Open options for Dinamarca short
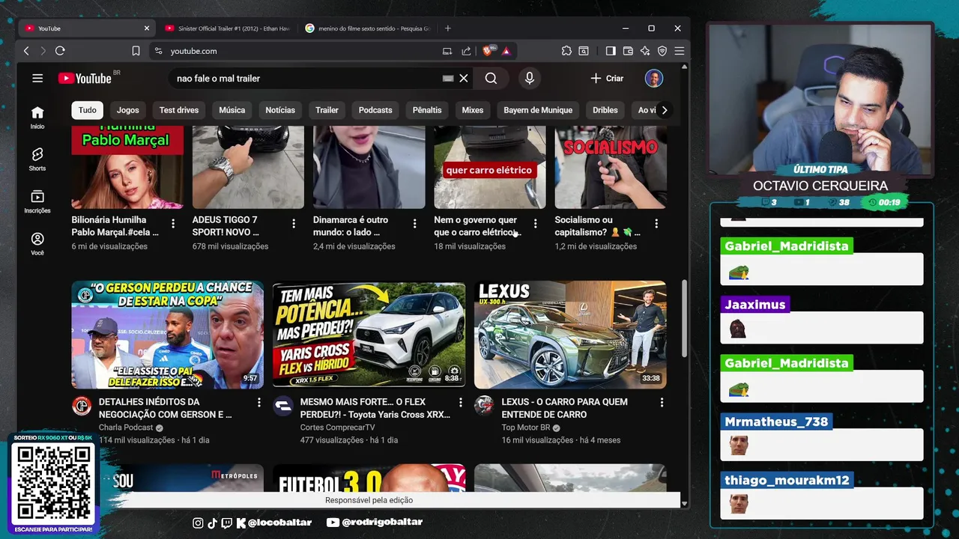The width and height of the screenshot is (959, 539). point(414,223)
